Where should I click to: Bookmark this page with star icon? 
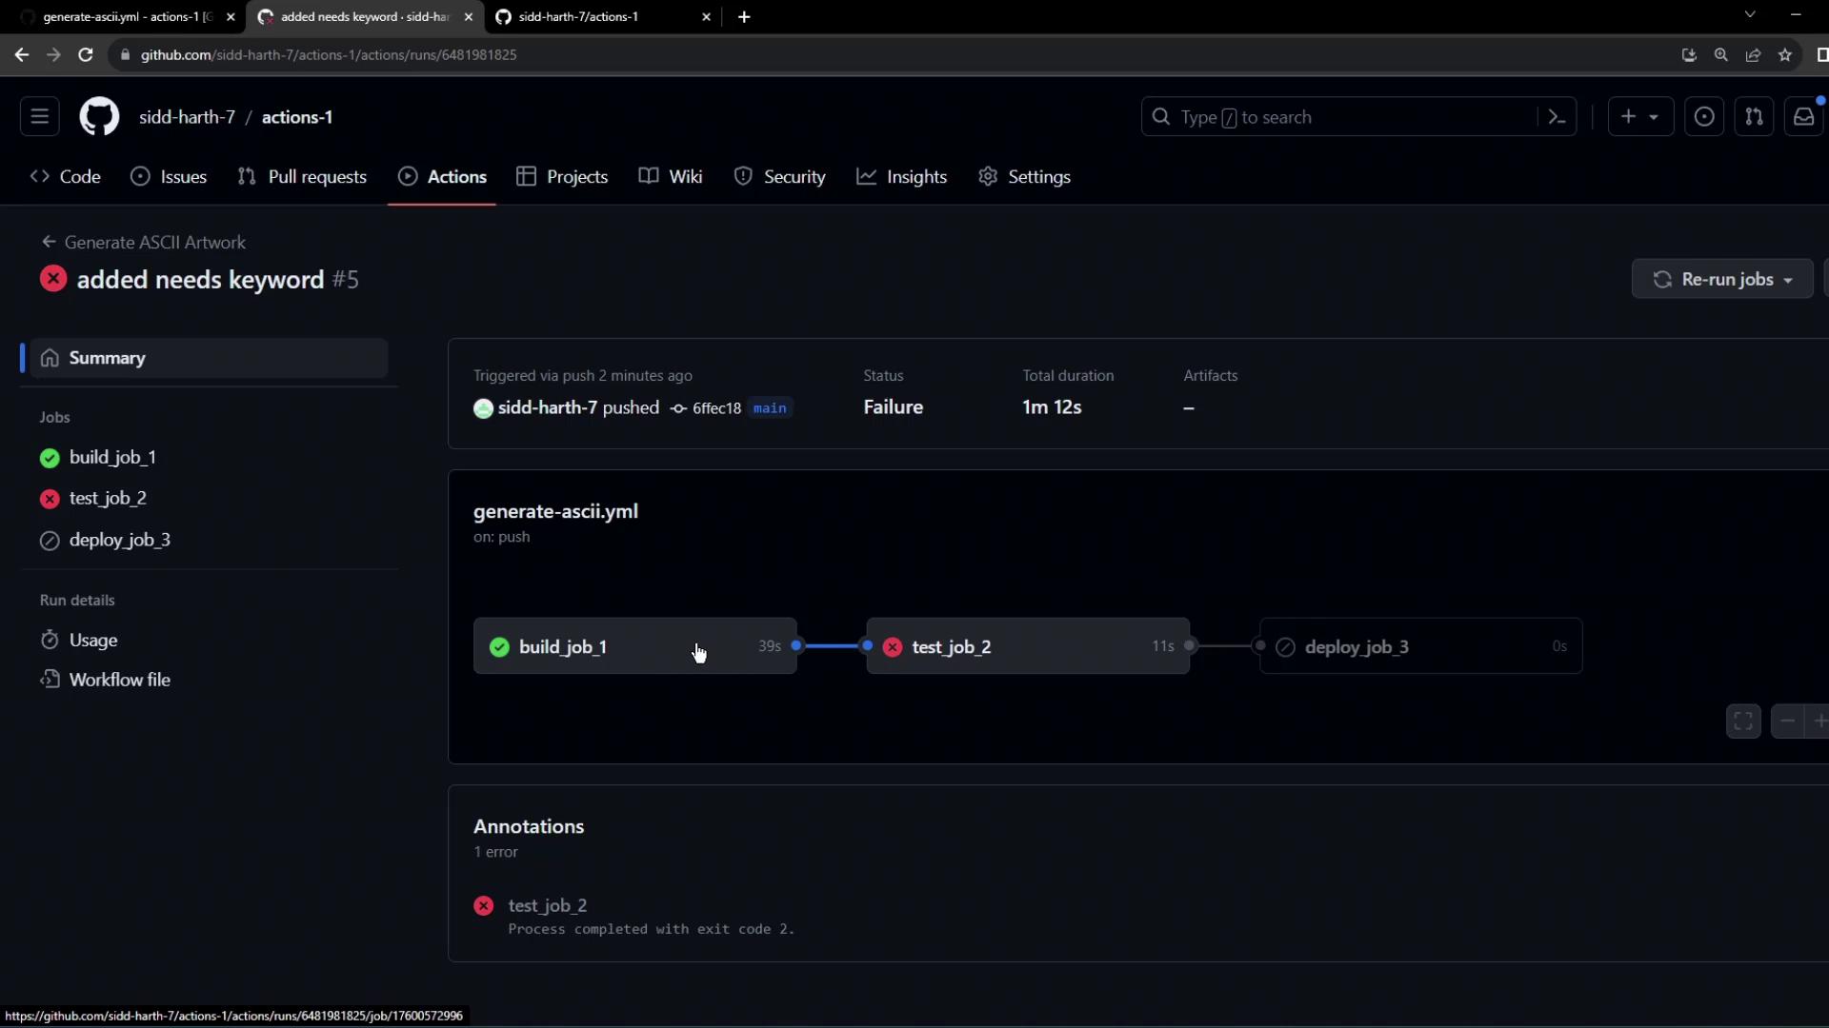1785,55
